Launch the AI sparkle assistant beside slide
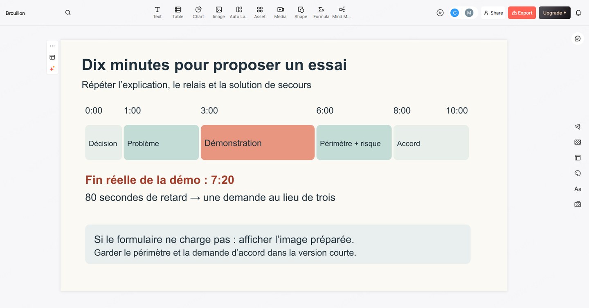This screenshot has width=589, height=308. [x=52, y=69]
